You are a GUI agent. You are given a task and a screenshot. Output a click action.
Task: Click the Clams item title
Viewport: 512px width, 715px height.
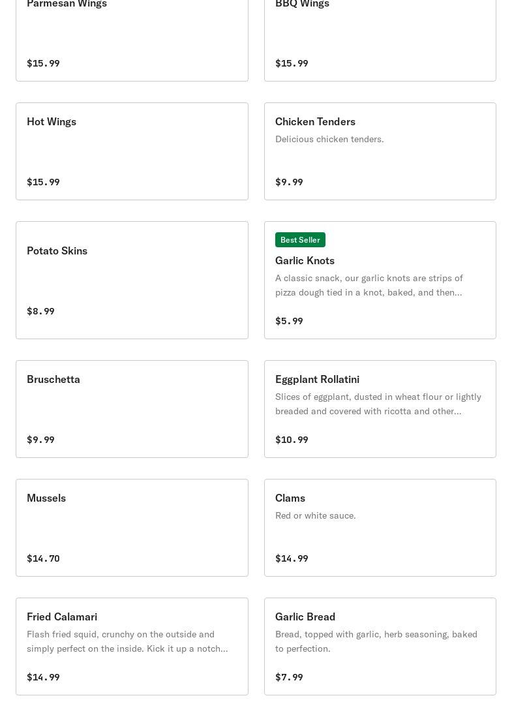tap(290, 498)
